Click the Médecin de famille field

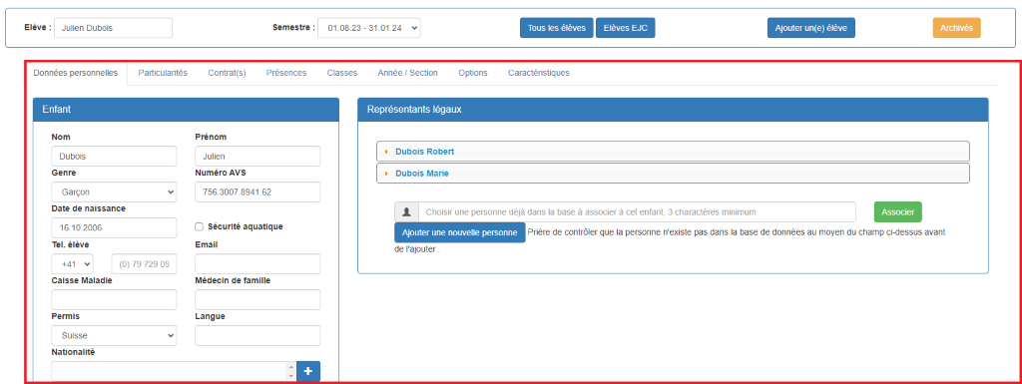(x=257, y=299)
